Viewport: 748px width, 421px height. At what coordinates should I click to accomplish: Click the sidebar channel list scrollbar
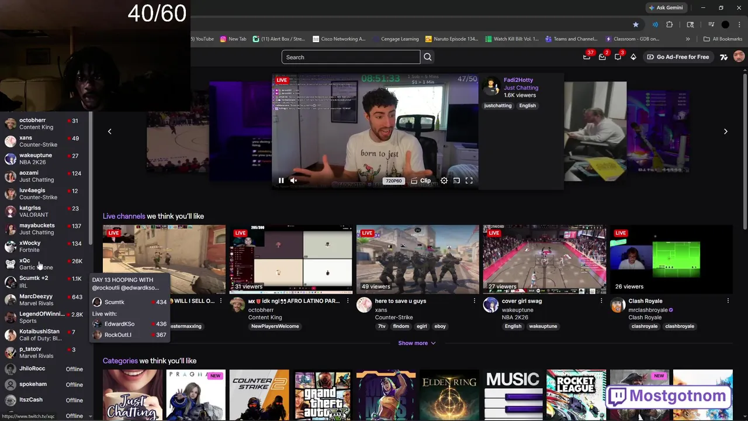[x=91, y=178]
